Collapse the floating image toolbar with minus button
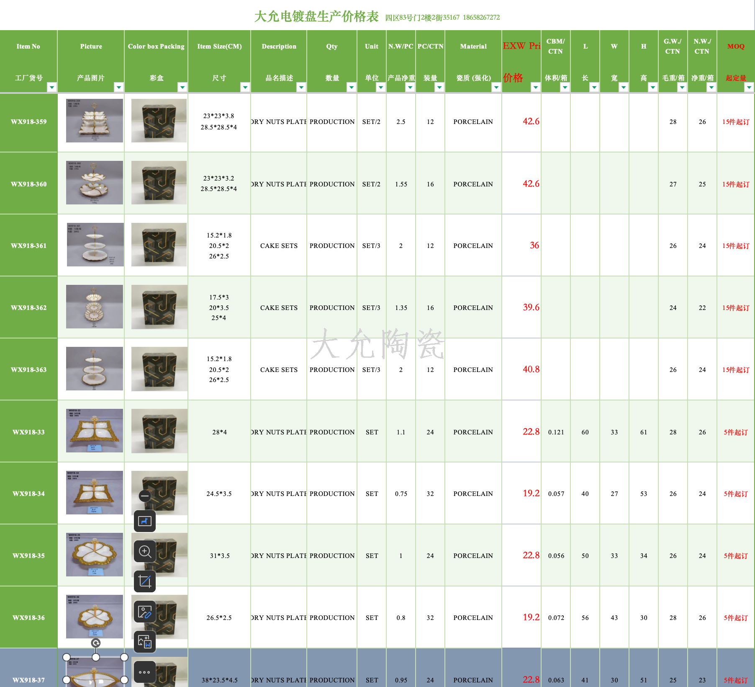The height and width of the screenshot is (687, 755). tap(145, 496)
